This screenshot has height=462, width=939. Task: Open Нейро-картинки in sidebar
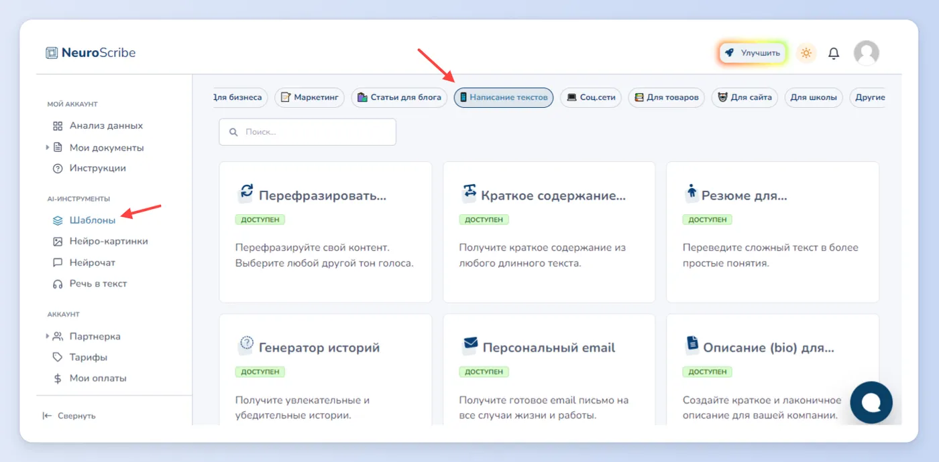tap(109, 241)
